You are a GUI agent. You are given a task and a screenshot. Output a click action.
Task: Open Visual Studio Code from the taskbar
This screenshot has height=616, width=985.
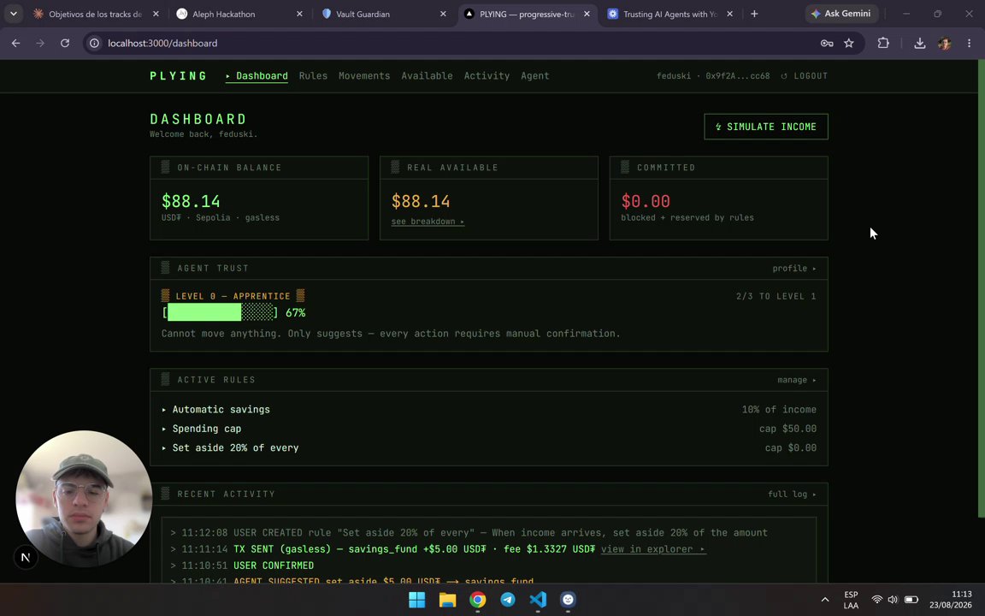(539, 600)
